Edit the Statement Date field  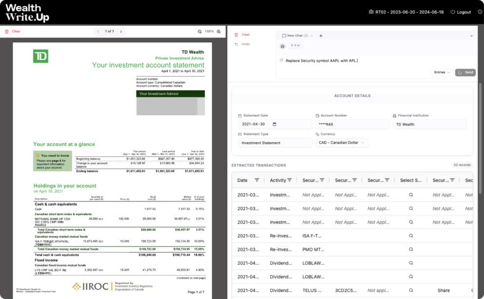pos(275,124)
